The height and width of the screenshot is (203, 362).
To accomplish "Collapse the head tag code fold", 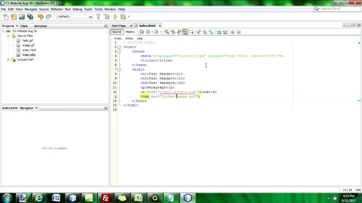I will point(119,51).
